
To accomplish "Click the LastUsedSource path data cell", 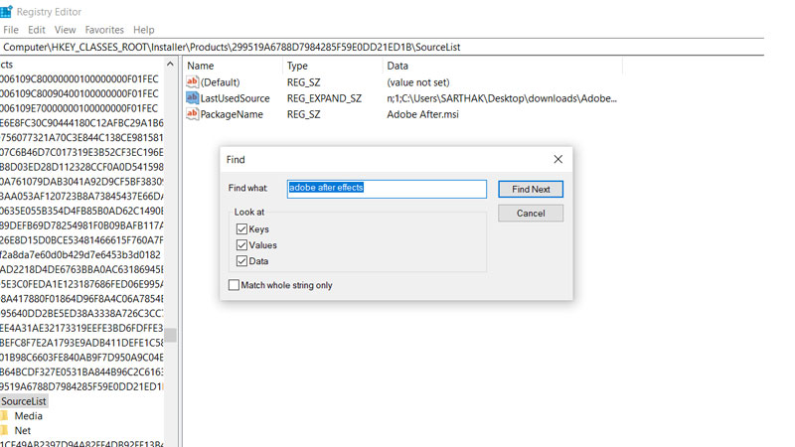I will [x=502, y=98].
